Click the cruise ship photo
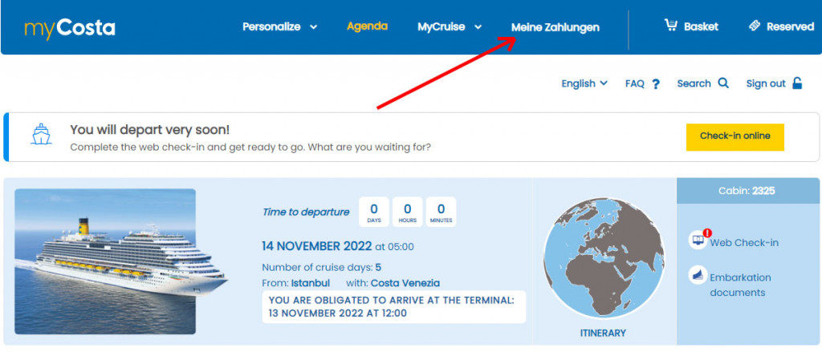 click(x=105, y=261)
